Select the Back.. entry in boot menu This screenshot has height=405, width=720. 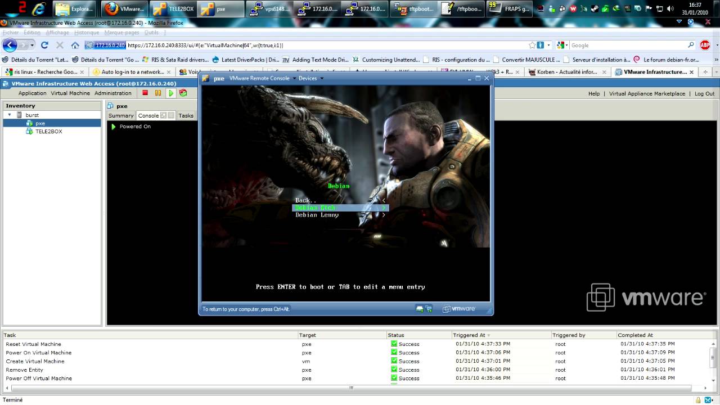tap(340, 200)
